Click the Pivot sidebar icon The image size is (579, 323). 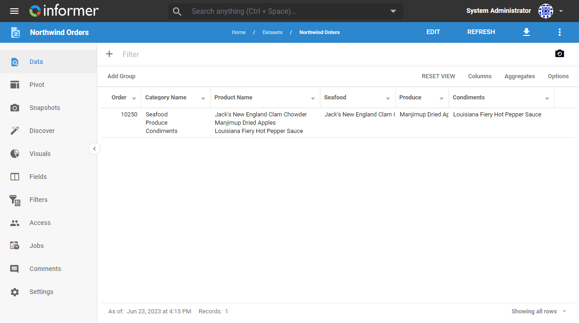point(15,85)
